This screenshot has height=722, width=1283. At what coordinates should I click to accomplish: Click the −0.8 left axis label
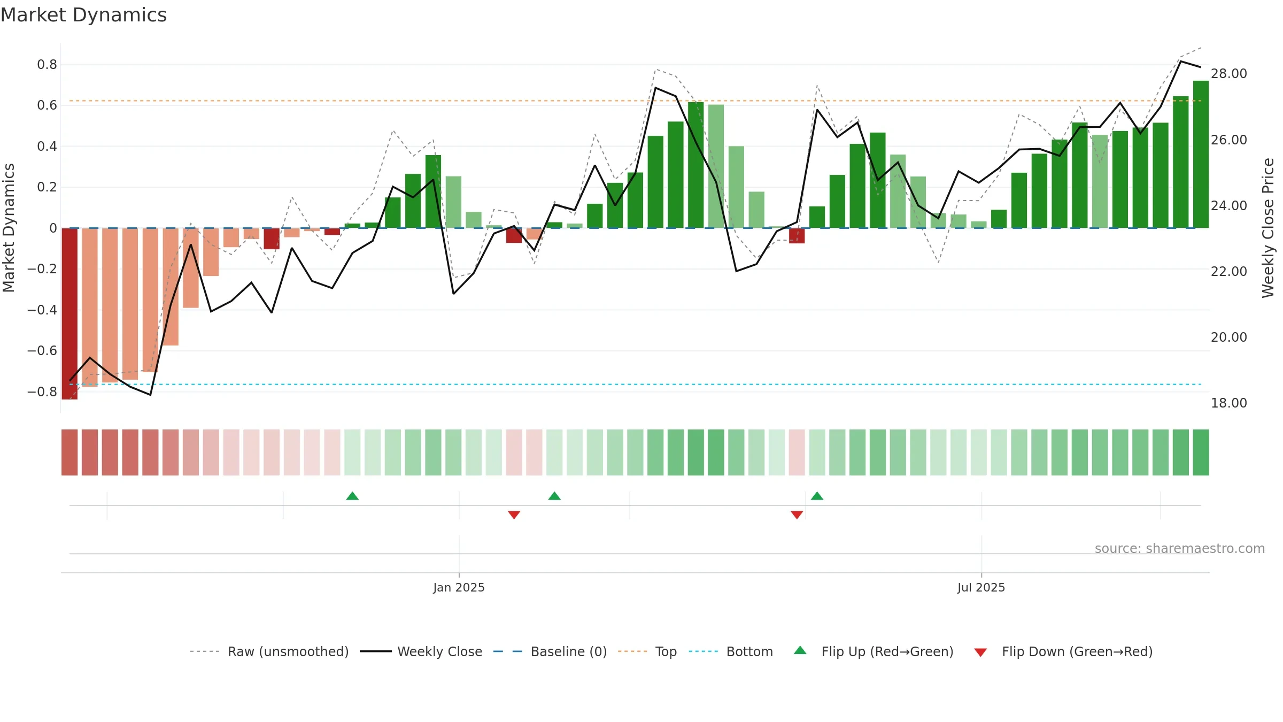(x=42, y=392)
